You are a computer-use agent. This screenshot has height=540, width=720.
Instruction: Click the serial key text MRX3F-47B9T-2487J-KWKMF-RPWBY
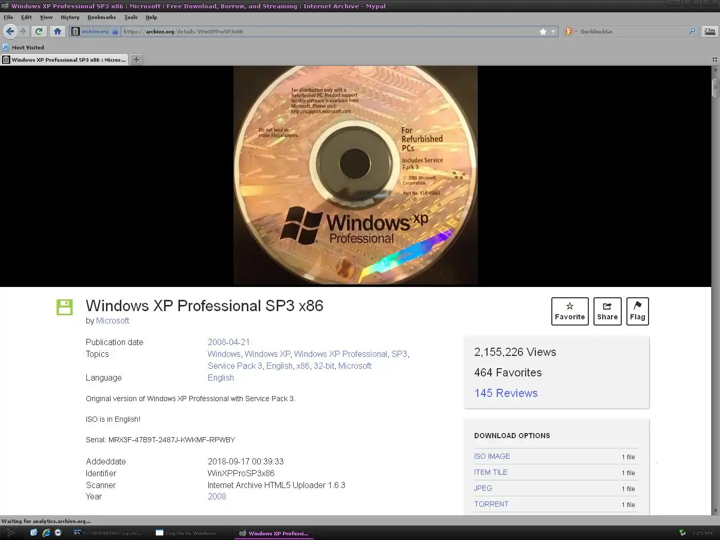pos(172,440)
